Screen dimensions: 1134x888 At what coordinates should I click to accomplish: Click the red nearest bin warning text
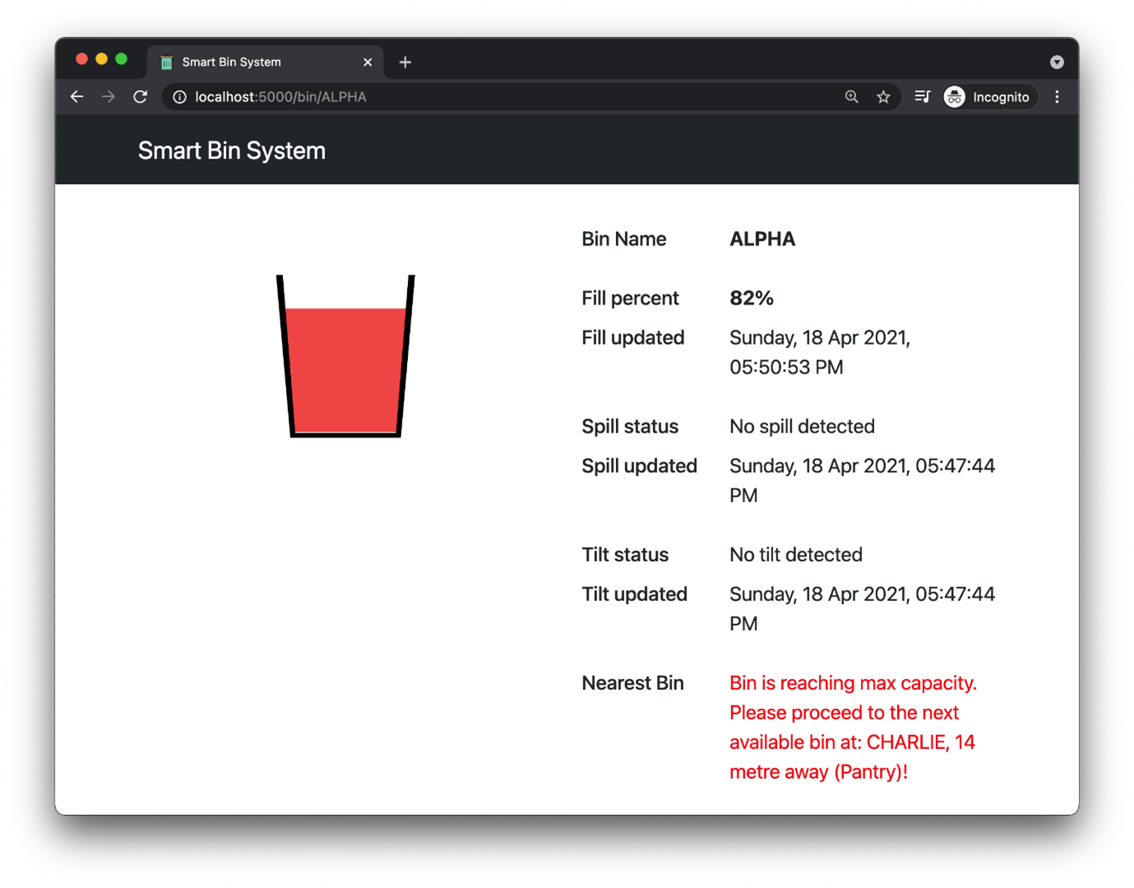coord(853,728)
